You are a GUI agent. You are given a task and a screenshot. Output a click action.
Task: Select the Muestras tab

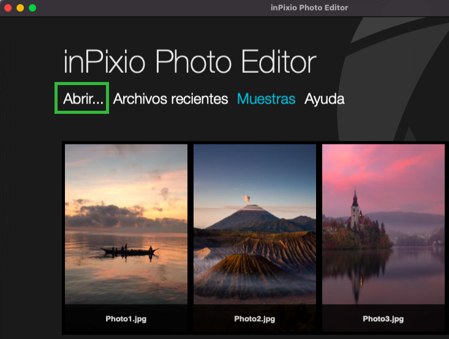[266, 99]
